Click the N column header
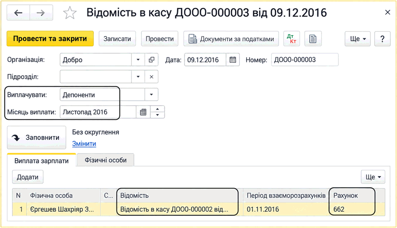397x228 pixels. [x=18, y=196]
